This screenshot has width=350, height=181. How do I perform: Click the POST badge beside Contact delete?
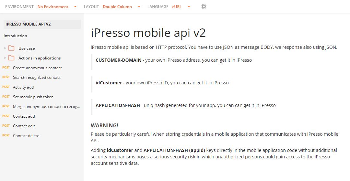6,135
